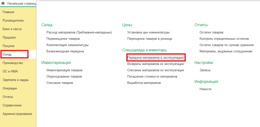The width and height of the screenshot is (260, 127).
Task: Open Оприходование товаров link
Action: (64, 77)
